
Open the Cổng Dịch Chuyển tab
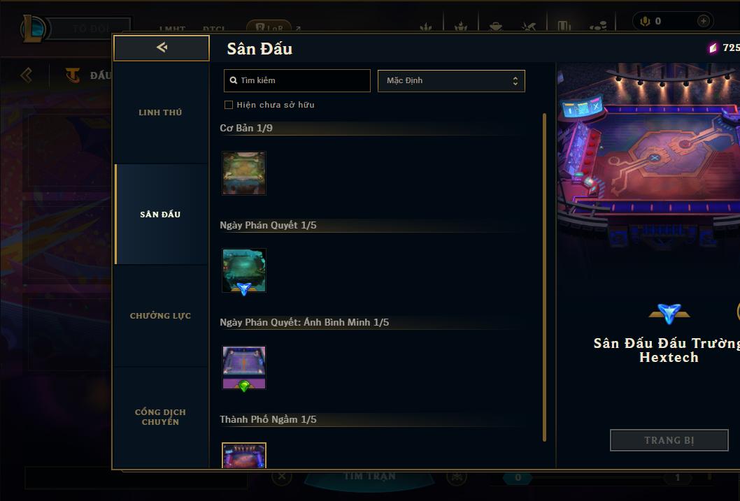point(160,417)
